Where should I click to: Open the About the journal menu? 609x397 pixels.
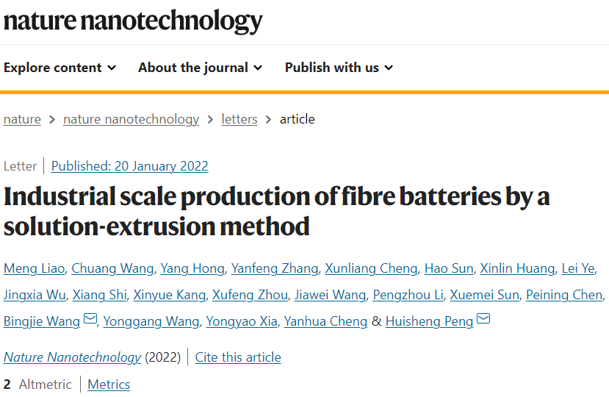[x=200, y=68]
